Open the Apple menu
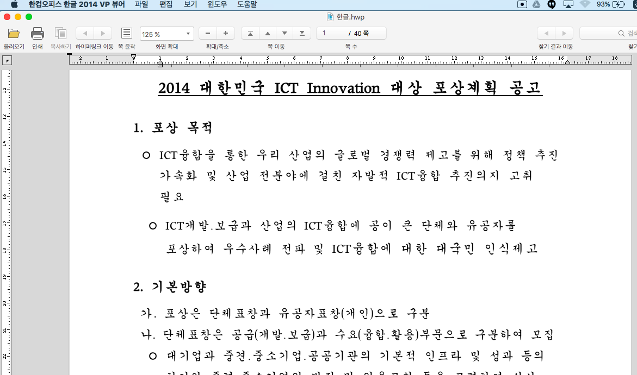 click(x=14, y=4)
